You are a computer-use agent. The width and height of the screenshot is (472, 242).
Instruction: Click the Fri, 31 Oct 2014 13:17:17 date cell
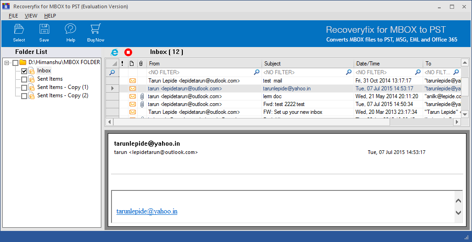[388, 81]
